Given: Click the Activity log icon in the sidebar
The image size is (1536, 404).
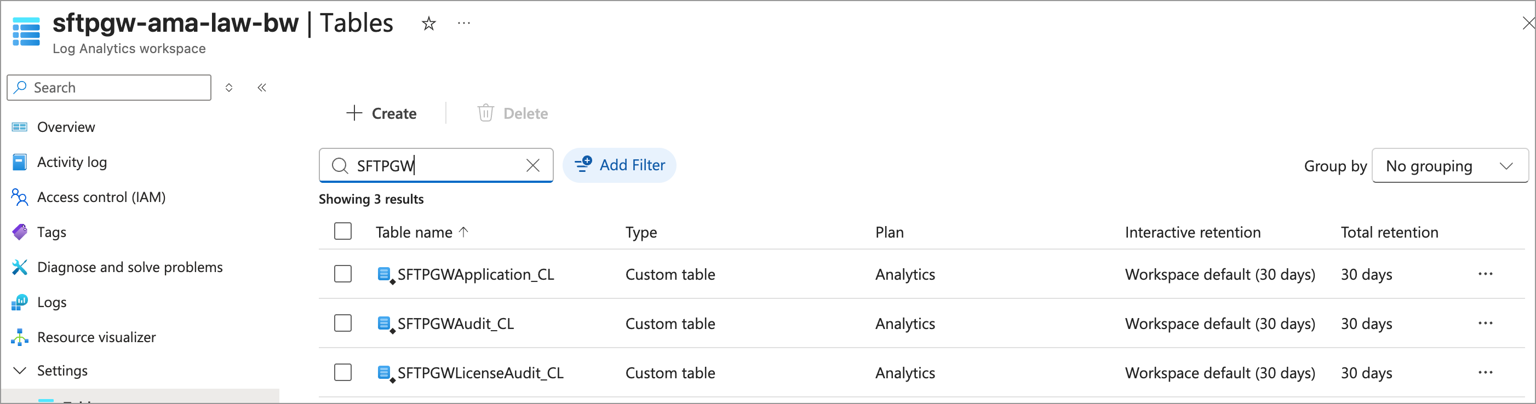Looking at the screenshot, I should (20, 162).
